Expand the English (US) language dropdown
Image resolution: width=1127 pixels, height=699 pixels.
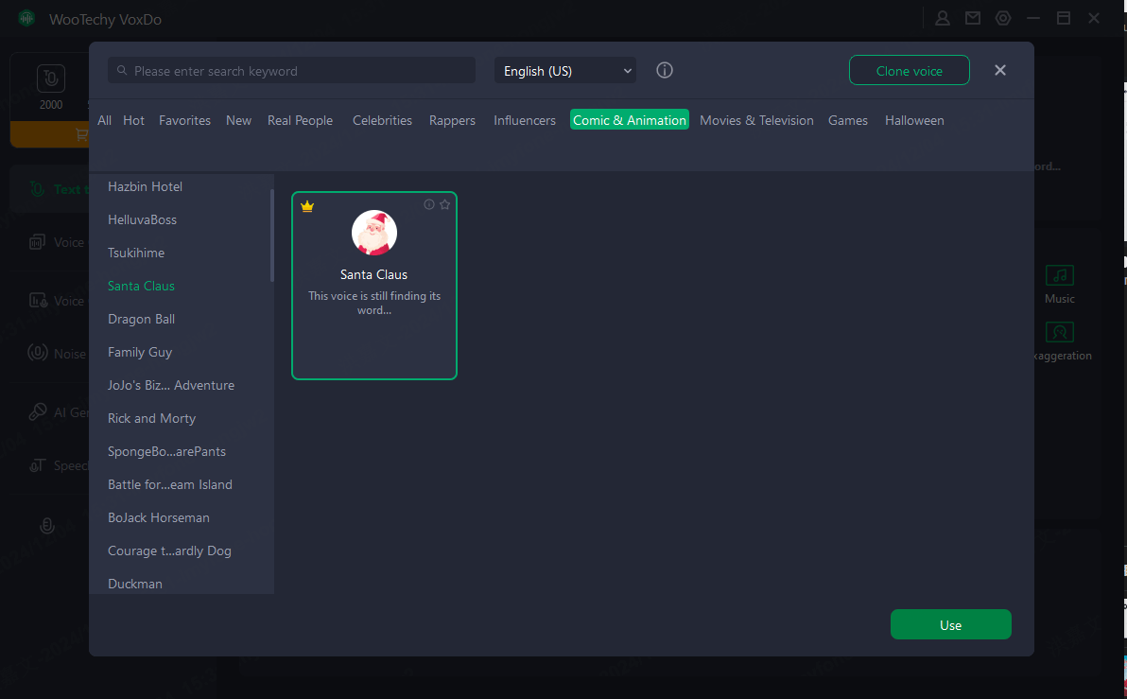click(565, 71)
